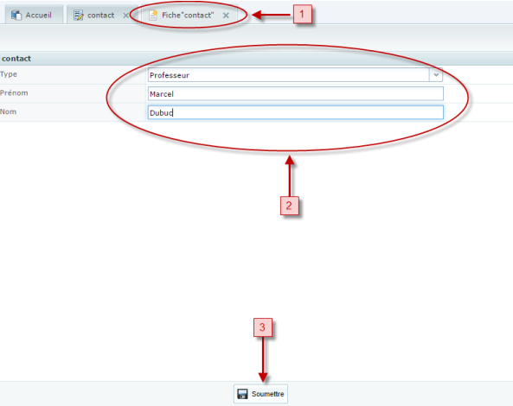The image size is (513, 406).
Task: Click annotation marker number 3
Action: [x=262, y=327]
